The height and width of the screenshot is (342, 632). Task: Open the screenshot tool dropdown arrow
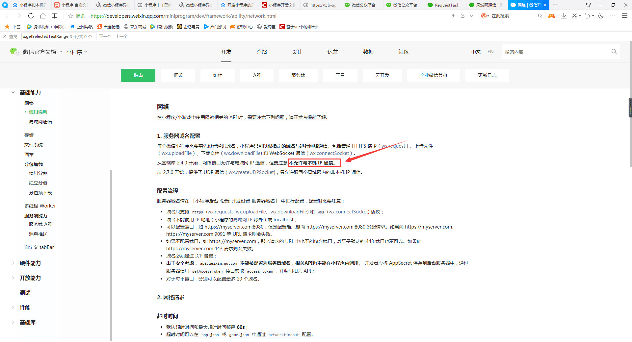click(580, 16)
